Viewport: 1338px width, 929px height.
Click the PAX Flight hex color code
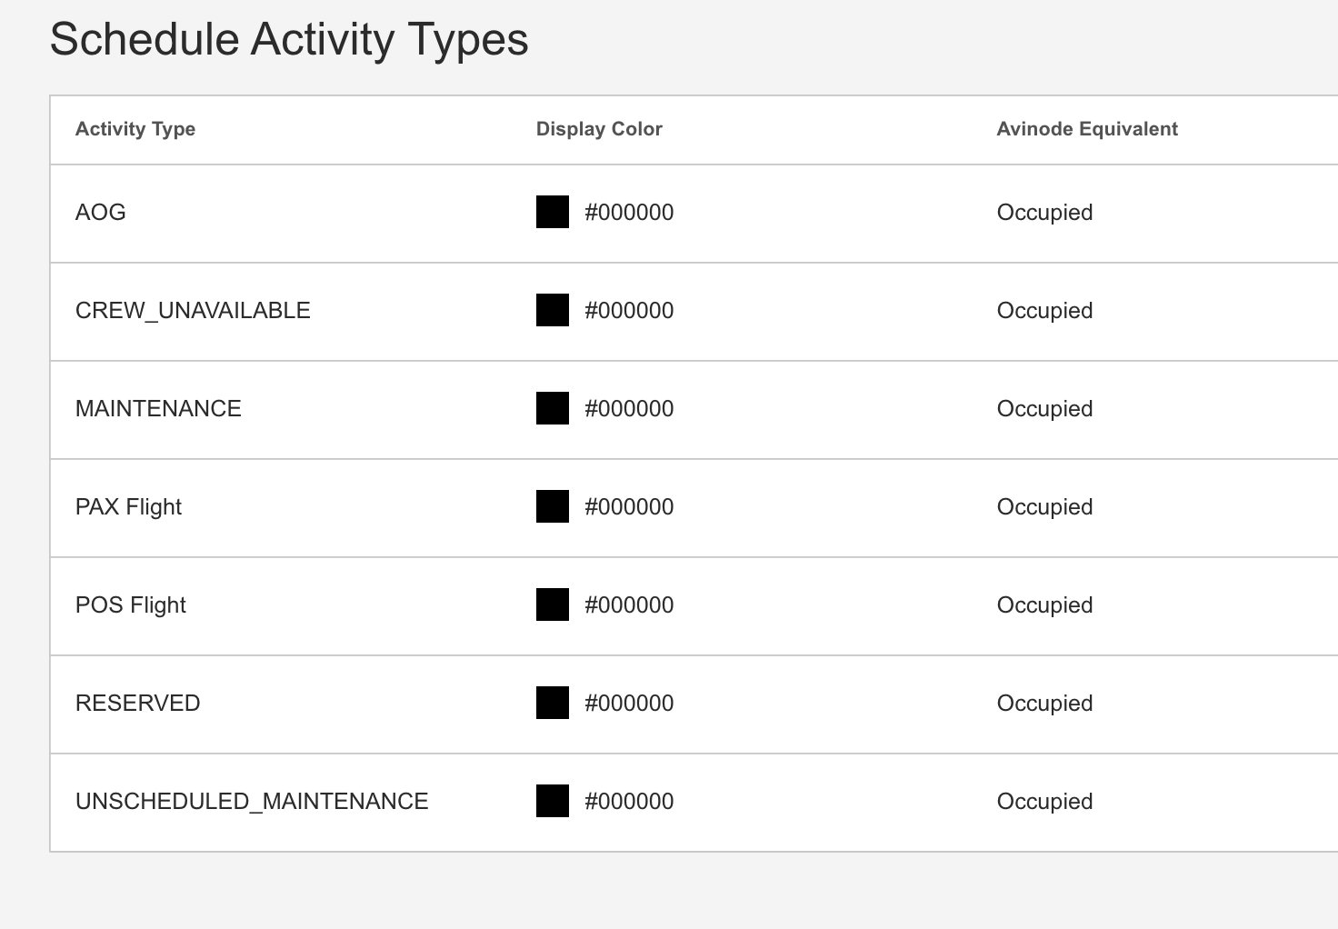(629, 506)
